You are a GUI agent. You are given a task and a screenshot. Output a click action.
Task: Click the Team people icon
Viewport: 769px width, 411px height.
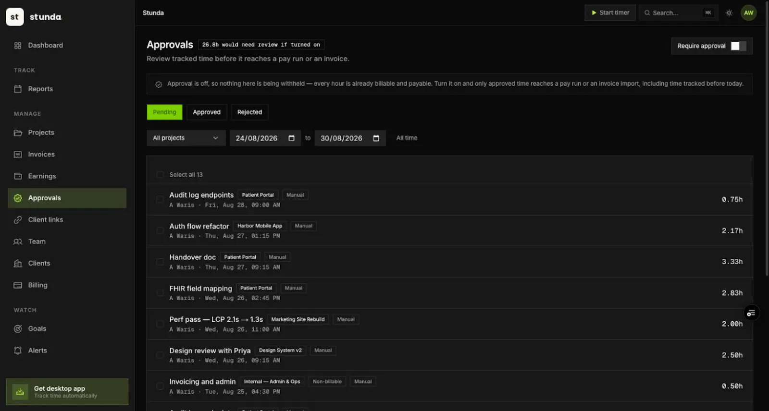(18, 242)
